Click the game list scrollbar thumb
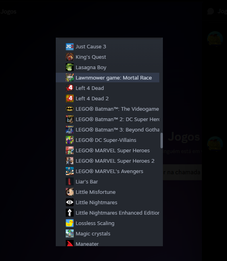 coord(162,140)
